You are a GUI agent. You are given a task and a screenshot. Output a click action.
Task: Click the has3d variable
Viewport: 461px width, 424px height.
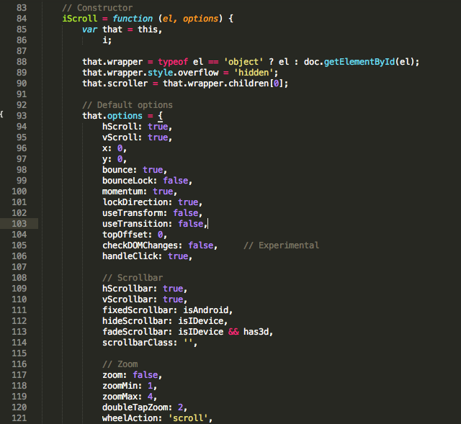[x=259, y=332]
